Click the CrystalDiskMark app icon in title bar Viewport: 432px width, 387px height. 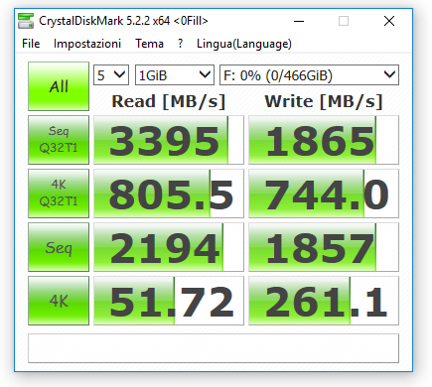[x=26, y=21]
